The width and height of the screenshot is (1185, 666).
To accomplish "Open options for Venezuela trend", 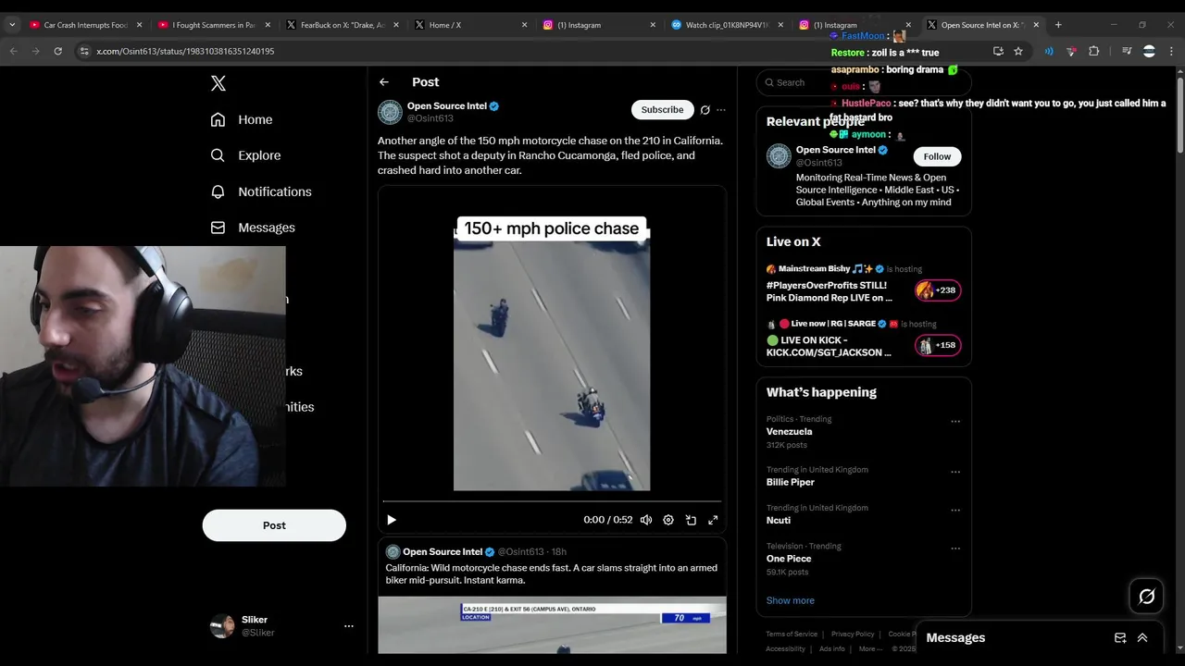I will (x=955, y=422).
